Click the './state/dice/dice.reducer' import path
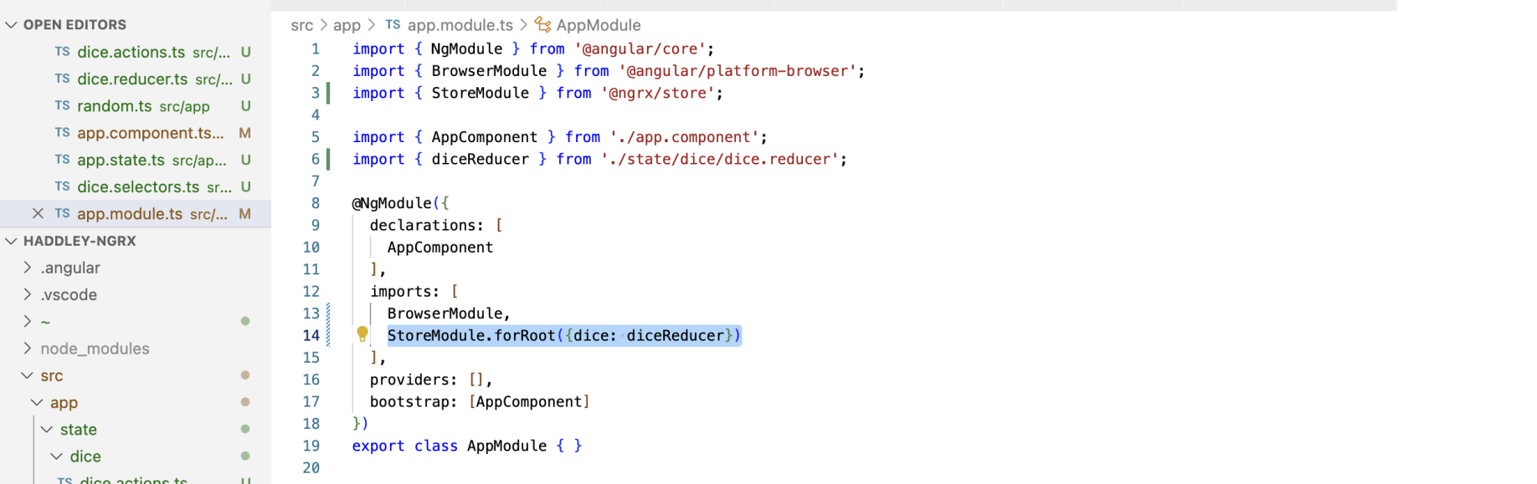 click(x=719, y=159)
